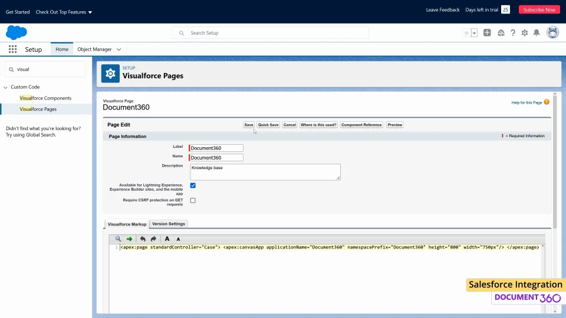Open the favorites list dropdown arrow
Image resolution: width=566 pixels, height=318 pixels.
click(x=474, y=33)
